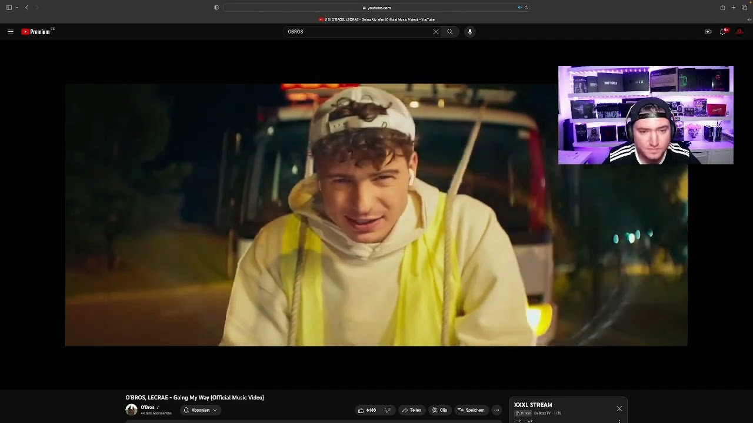Show Safari tab overview
The image size is (753, 423).
744,8
